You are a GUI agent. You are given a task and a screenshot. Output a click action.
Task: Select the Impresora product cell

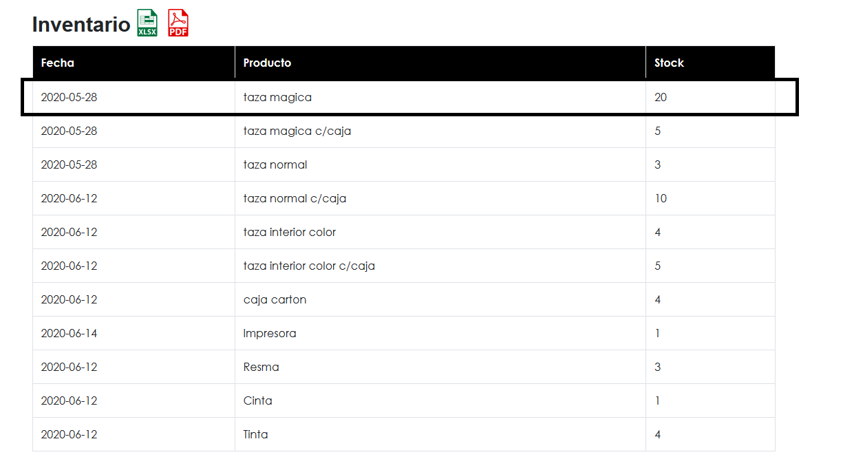(x=440, y=333)
